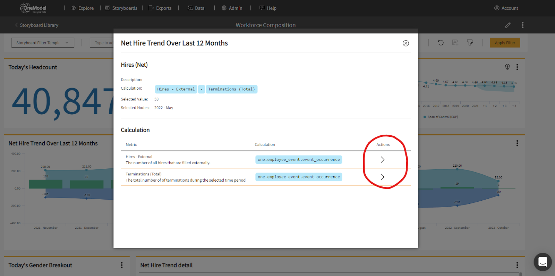555x276 pixels.
Task: Click the lightbulb insights icon
Action: [x=507, y=67]
